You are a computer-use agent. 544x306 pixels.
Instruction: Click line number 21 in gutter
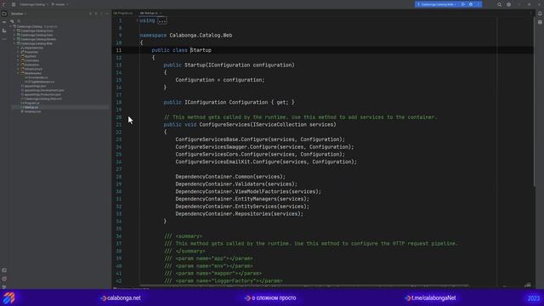[119, 125]
